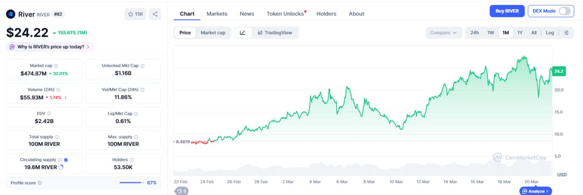Click Market cap info icon
The image size is (583, 195).
pyautogui.click(x=56, y=66)
